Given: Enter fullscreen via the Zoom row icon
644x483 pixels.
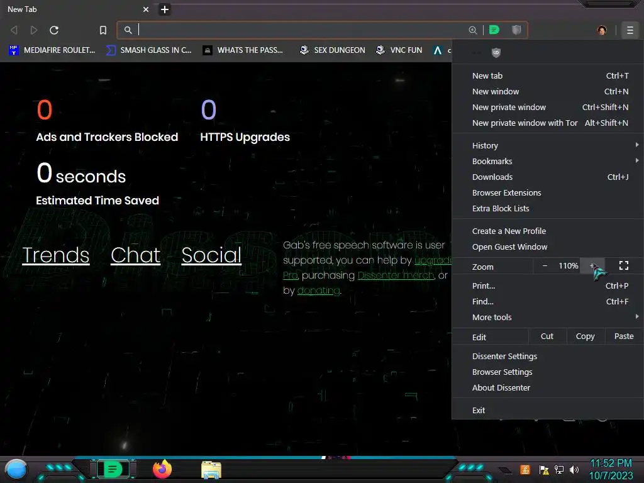Looking at the screenshot, I should tap(623, 266).
